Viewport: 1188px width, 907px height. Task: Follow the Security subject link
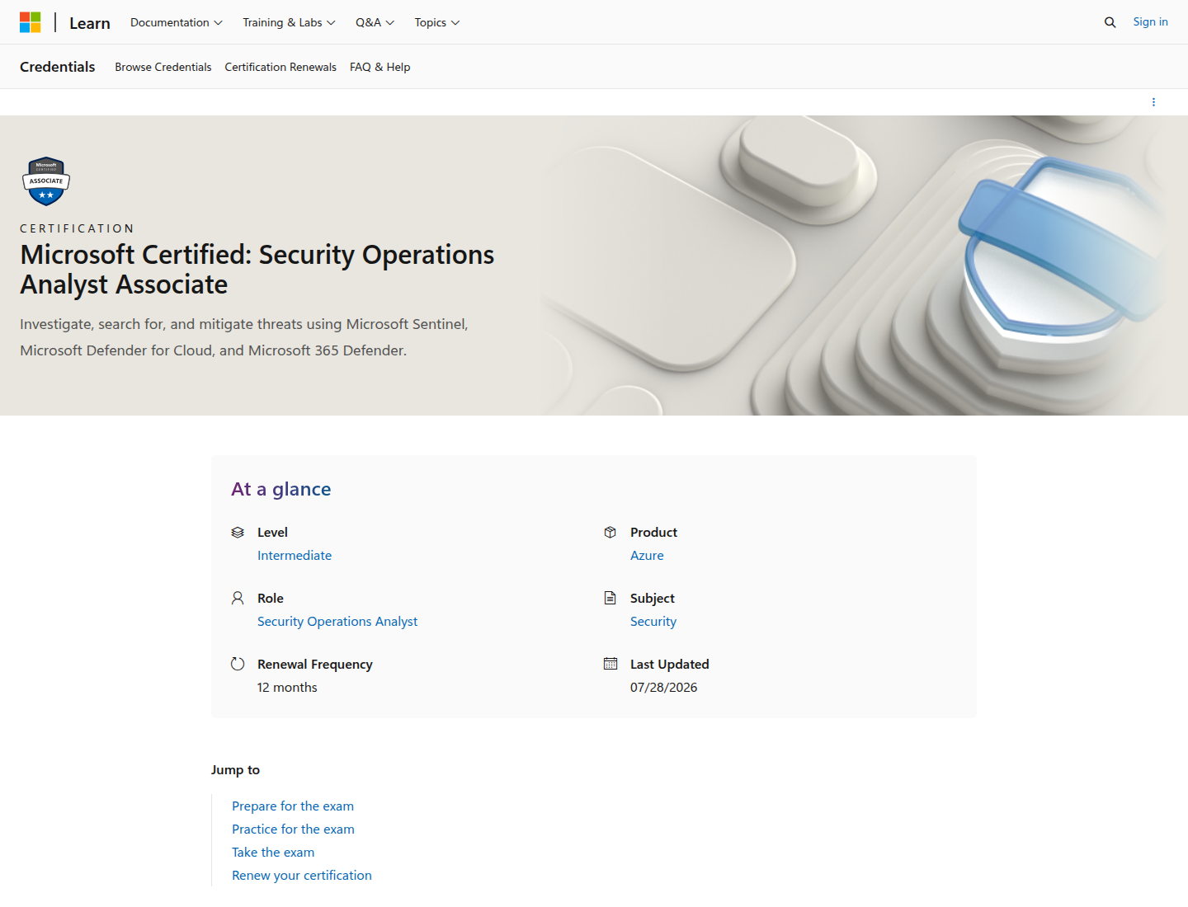[x=653, y=622]
